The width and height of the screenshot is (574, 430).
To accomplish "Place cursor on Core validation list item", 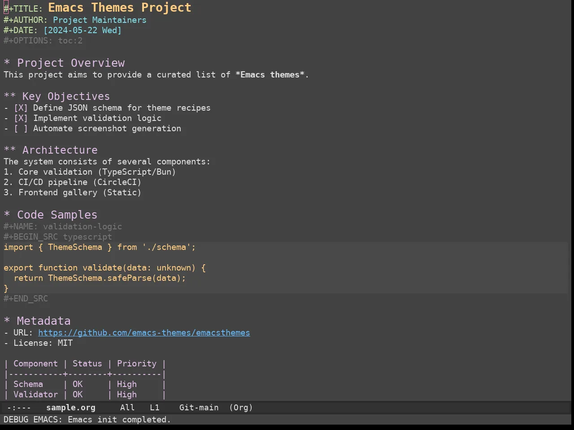I will 90,172.
